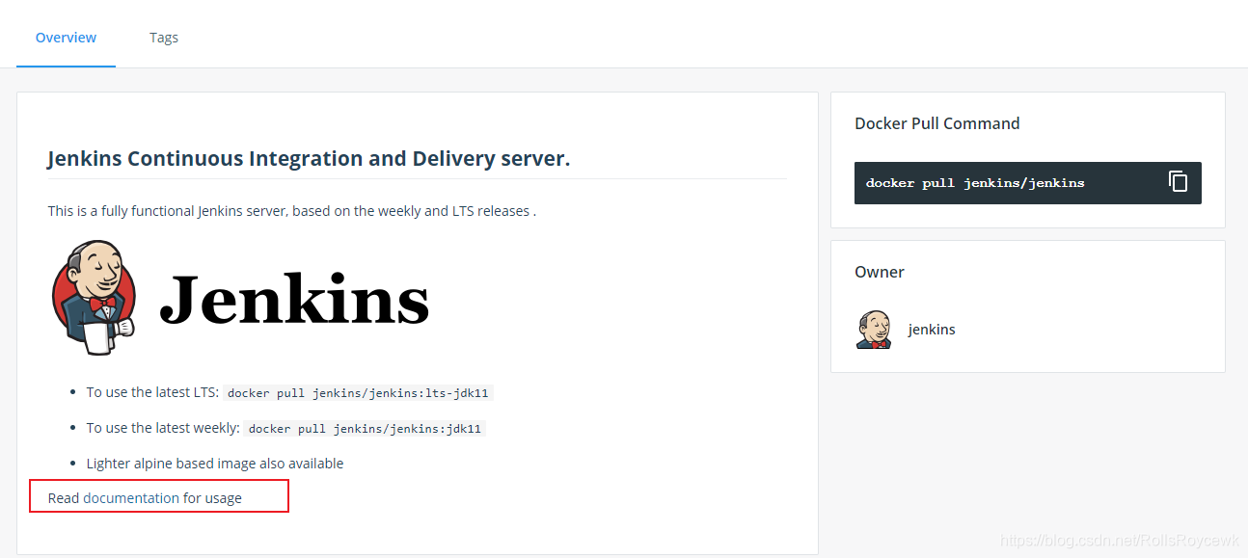Click the docker pull jenkins/jenkins command text
The image size is (1248, 558).
(x=975, y=183)
